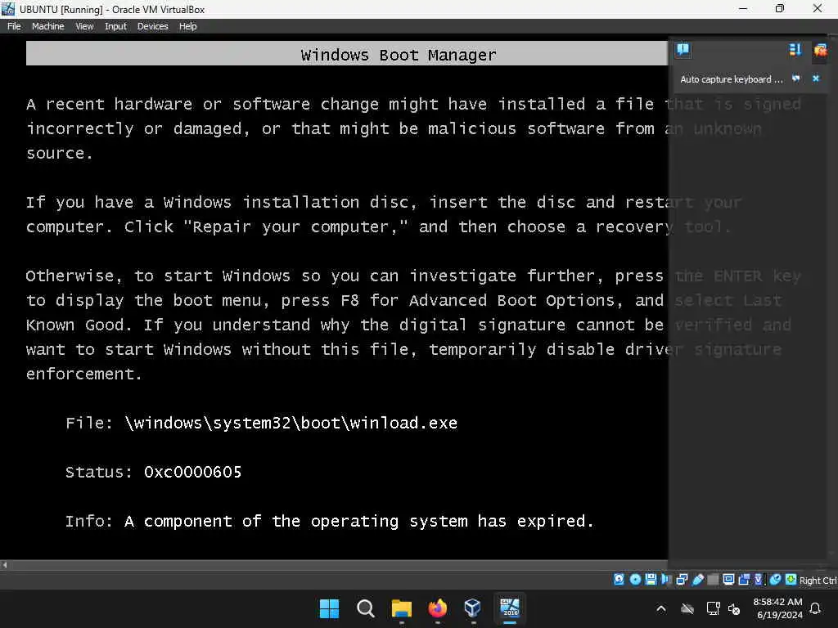The image size is (838, 628).
Task: Click the USB devices status icon
Action: 697,580
